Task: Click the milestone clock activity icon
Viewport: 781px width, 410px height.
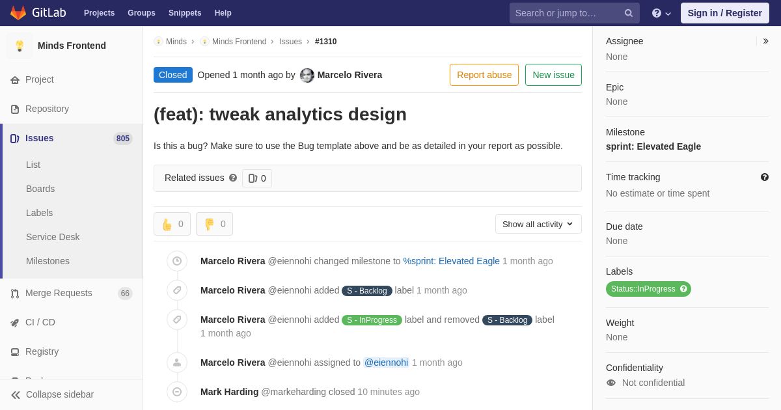Action: [177, 261]
